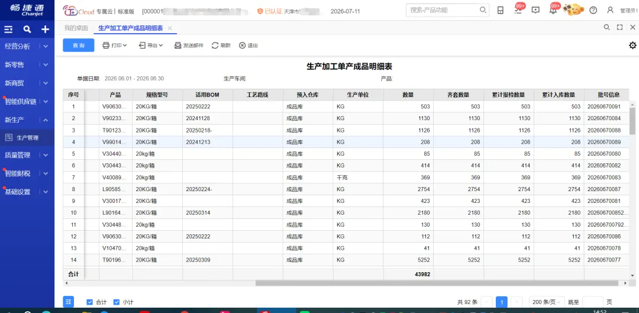
Task: Toggle fullscreen with the expand icon
Action: [x=620, y=27]
